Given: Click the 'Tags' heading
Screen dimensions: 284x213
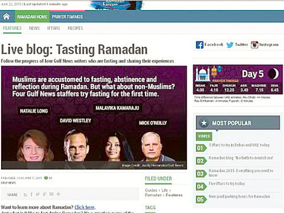Looking at the screenshot, I should (150, 208).
